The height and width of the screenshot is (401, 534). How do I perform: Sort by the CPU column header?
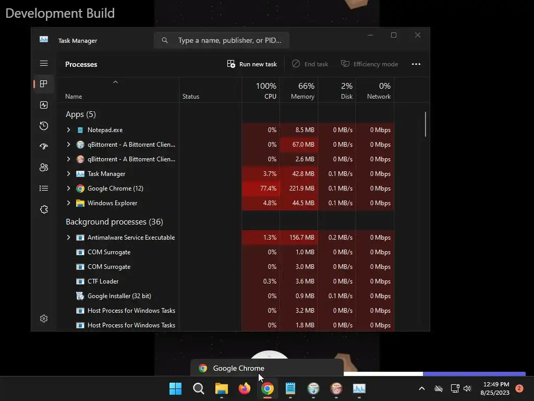261,91
